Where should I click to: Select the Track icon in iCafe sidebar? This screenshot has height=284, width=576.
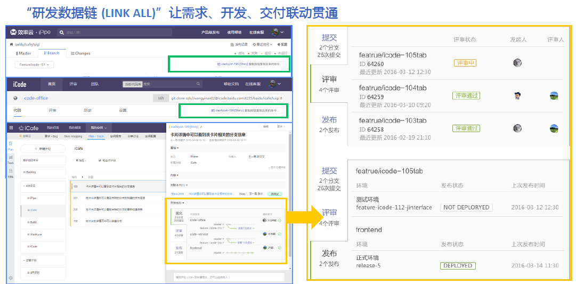10,159
